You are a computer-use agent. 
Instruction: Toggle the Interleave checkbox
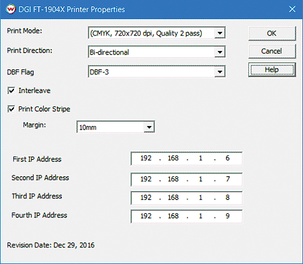(x=11, y=90)
